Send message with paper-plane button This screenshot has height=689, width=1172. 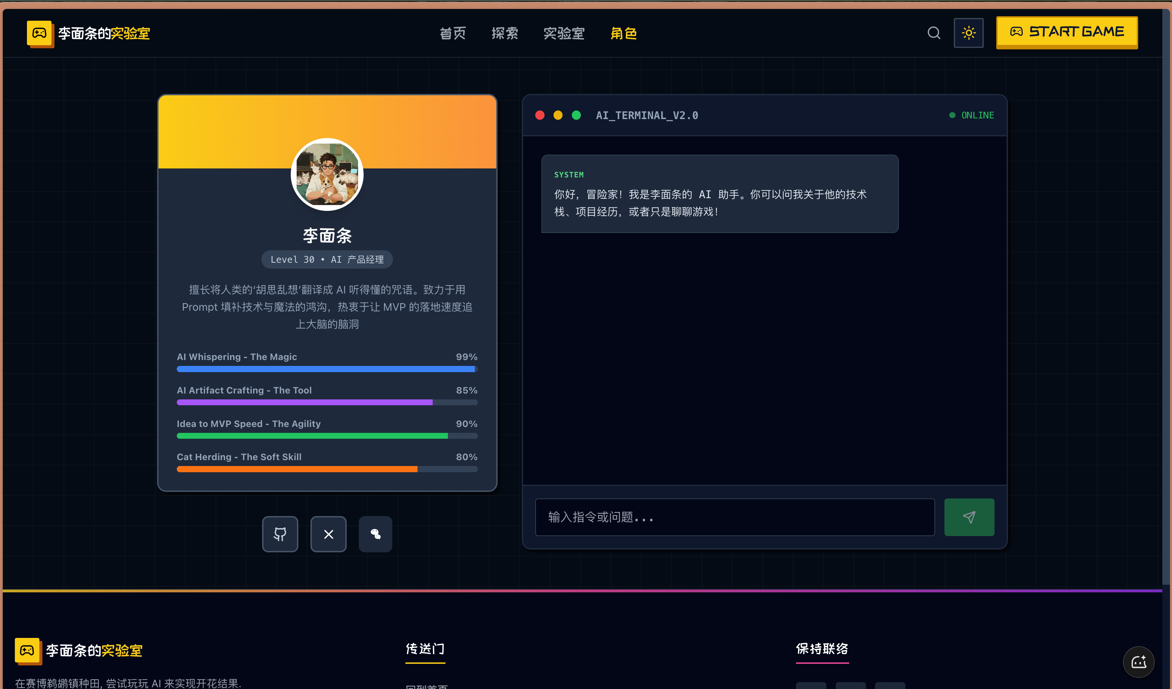tap(969, 517)
